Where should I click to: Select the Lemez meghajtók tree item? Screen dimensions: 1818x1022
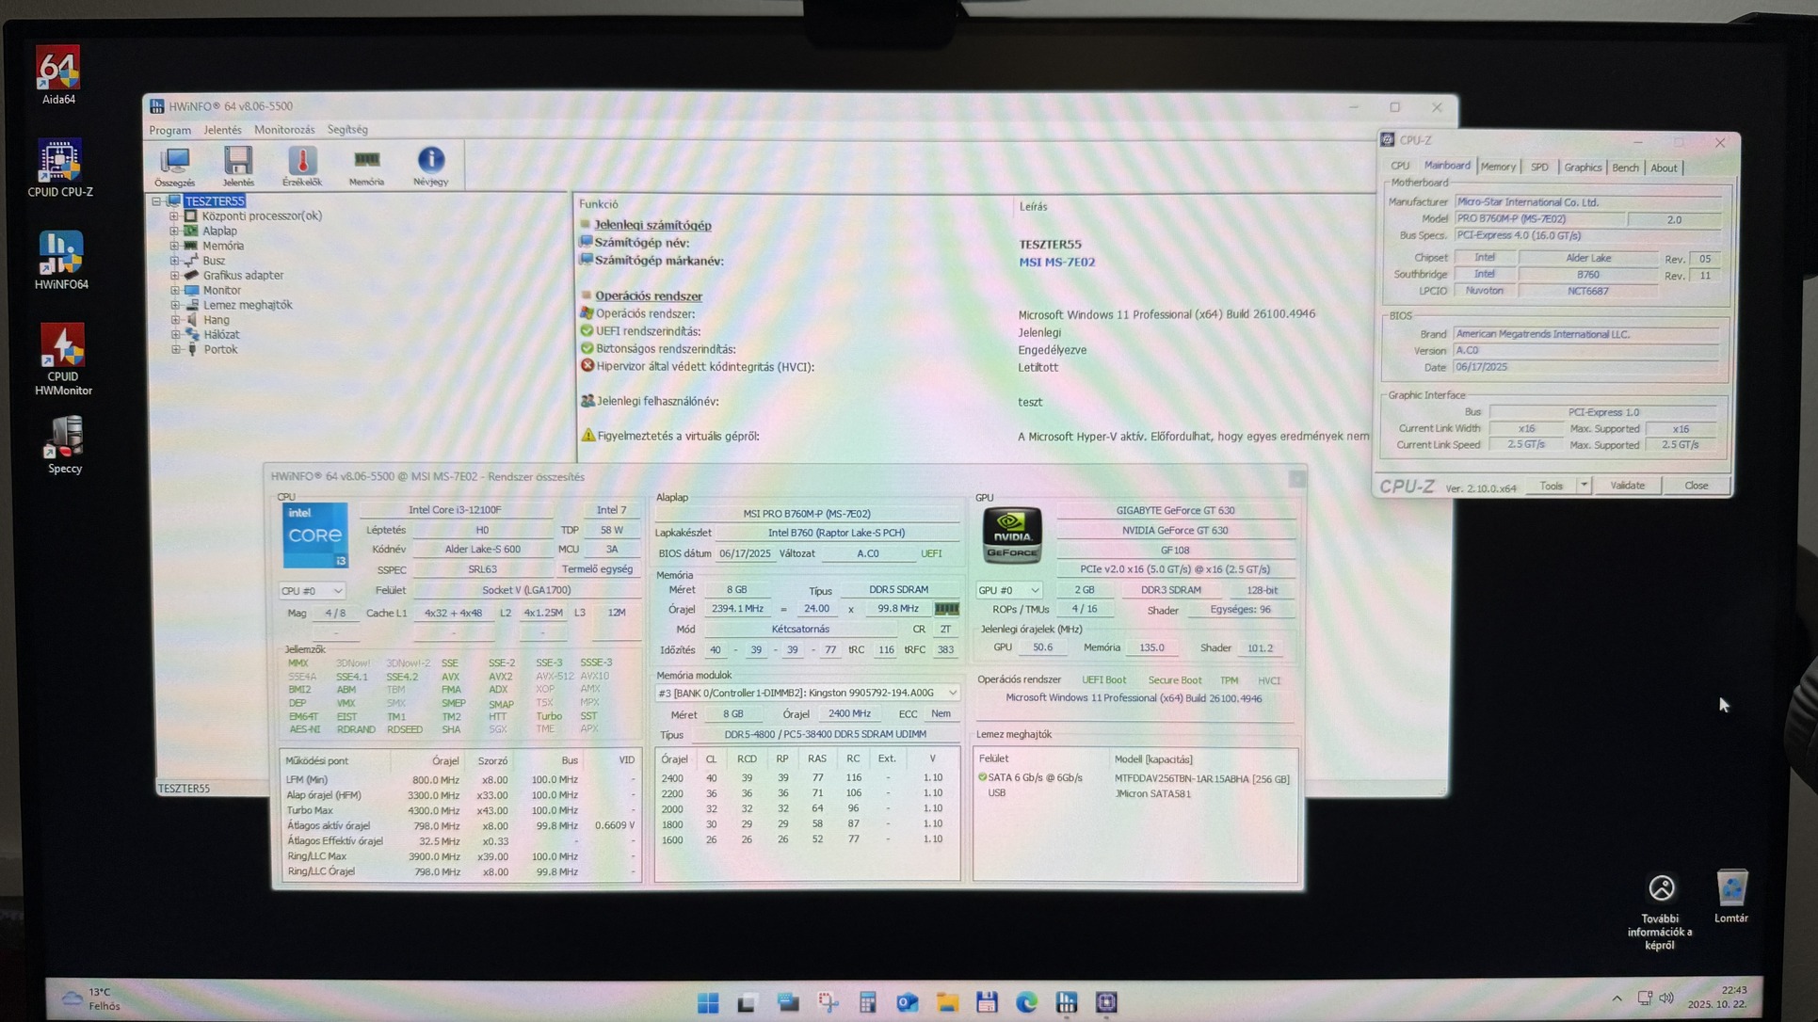point(247,305)
